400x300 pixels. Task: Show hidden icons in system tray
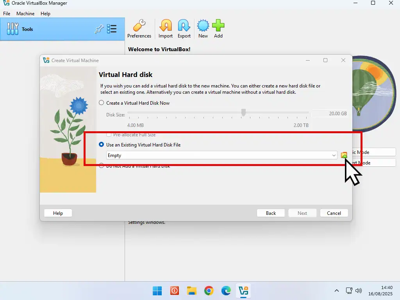click(x=337, y=291)
